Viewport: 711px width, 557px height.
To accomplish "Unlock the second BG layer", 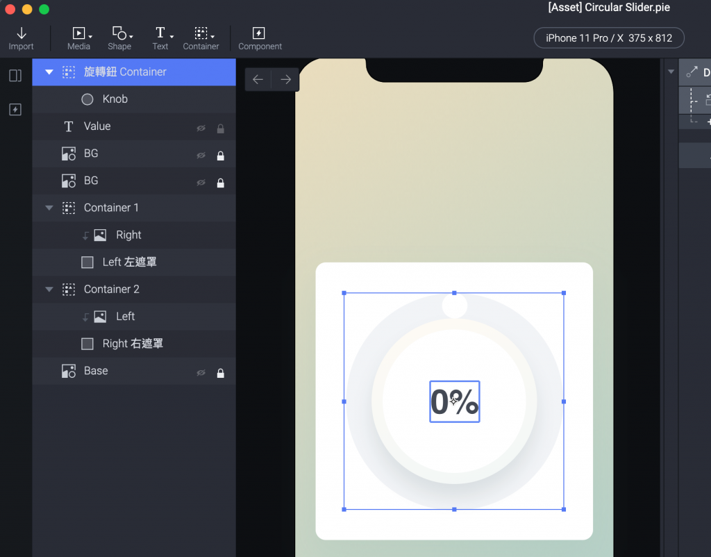I will 220,183.
